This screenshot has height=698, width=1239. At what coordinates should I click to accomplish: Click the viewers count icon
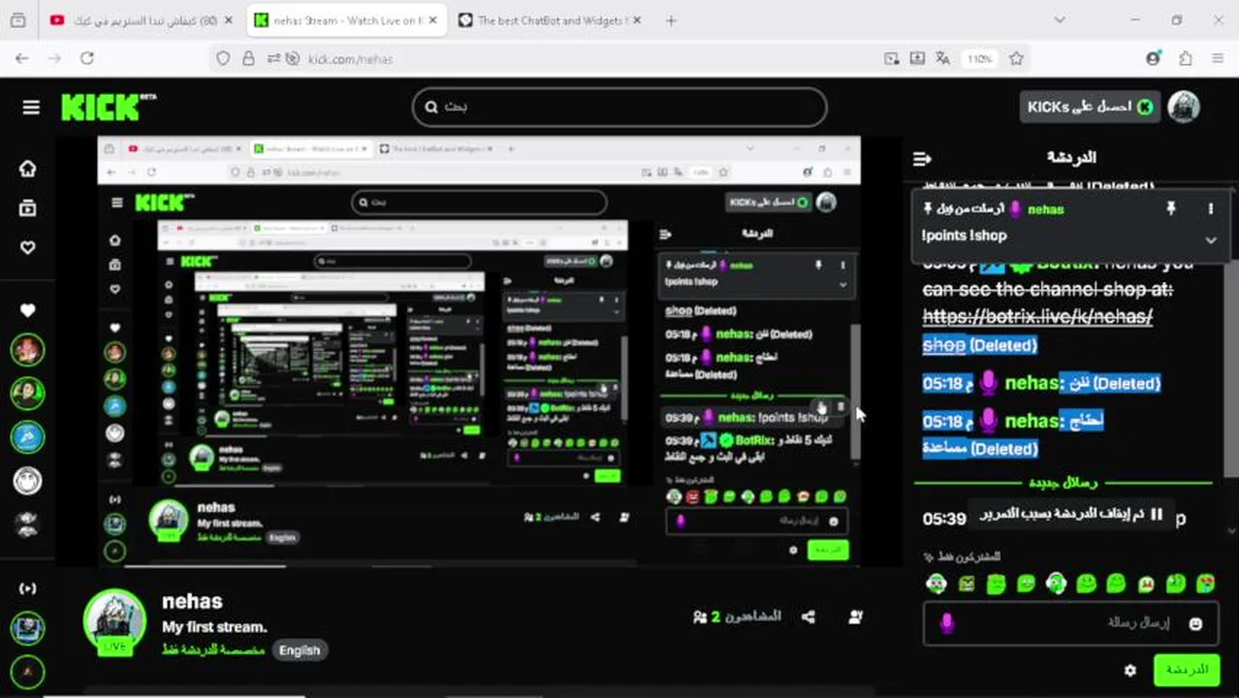point(700,617)
